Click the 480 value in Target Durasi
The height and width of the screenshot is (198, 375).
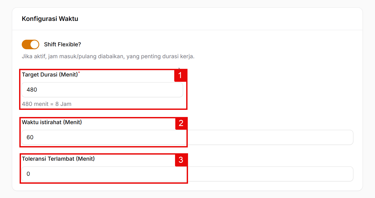coord(32,90)
